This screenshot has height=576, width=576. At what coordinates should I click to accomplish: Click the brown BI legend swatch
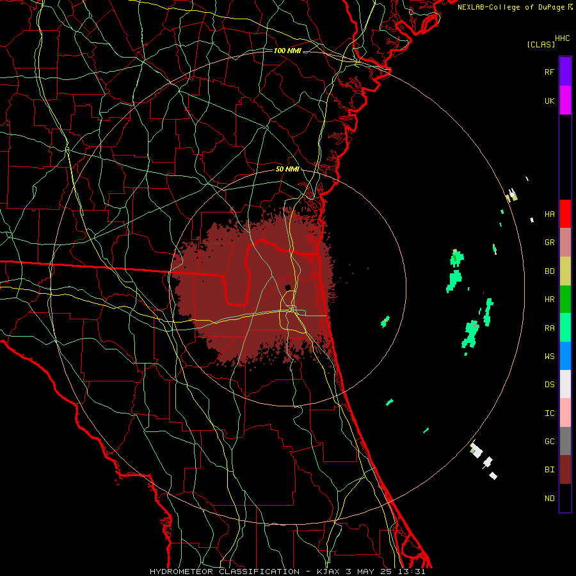[x=565, y=470]
